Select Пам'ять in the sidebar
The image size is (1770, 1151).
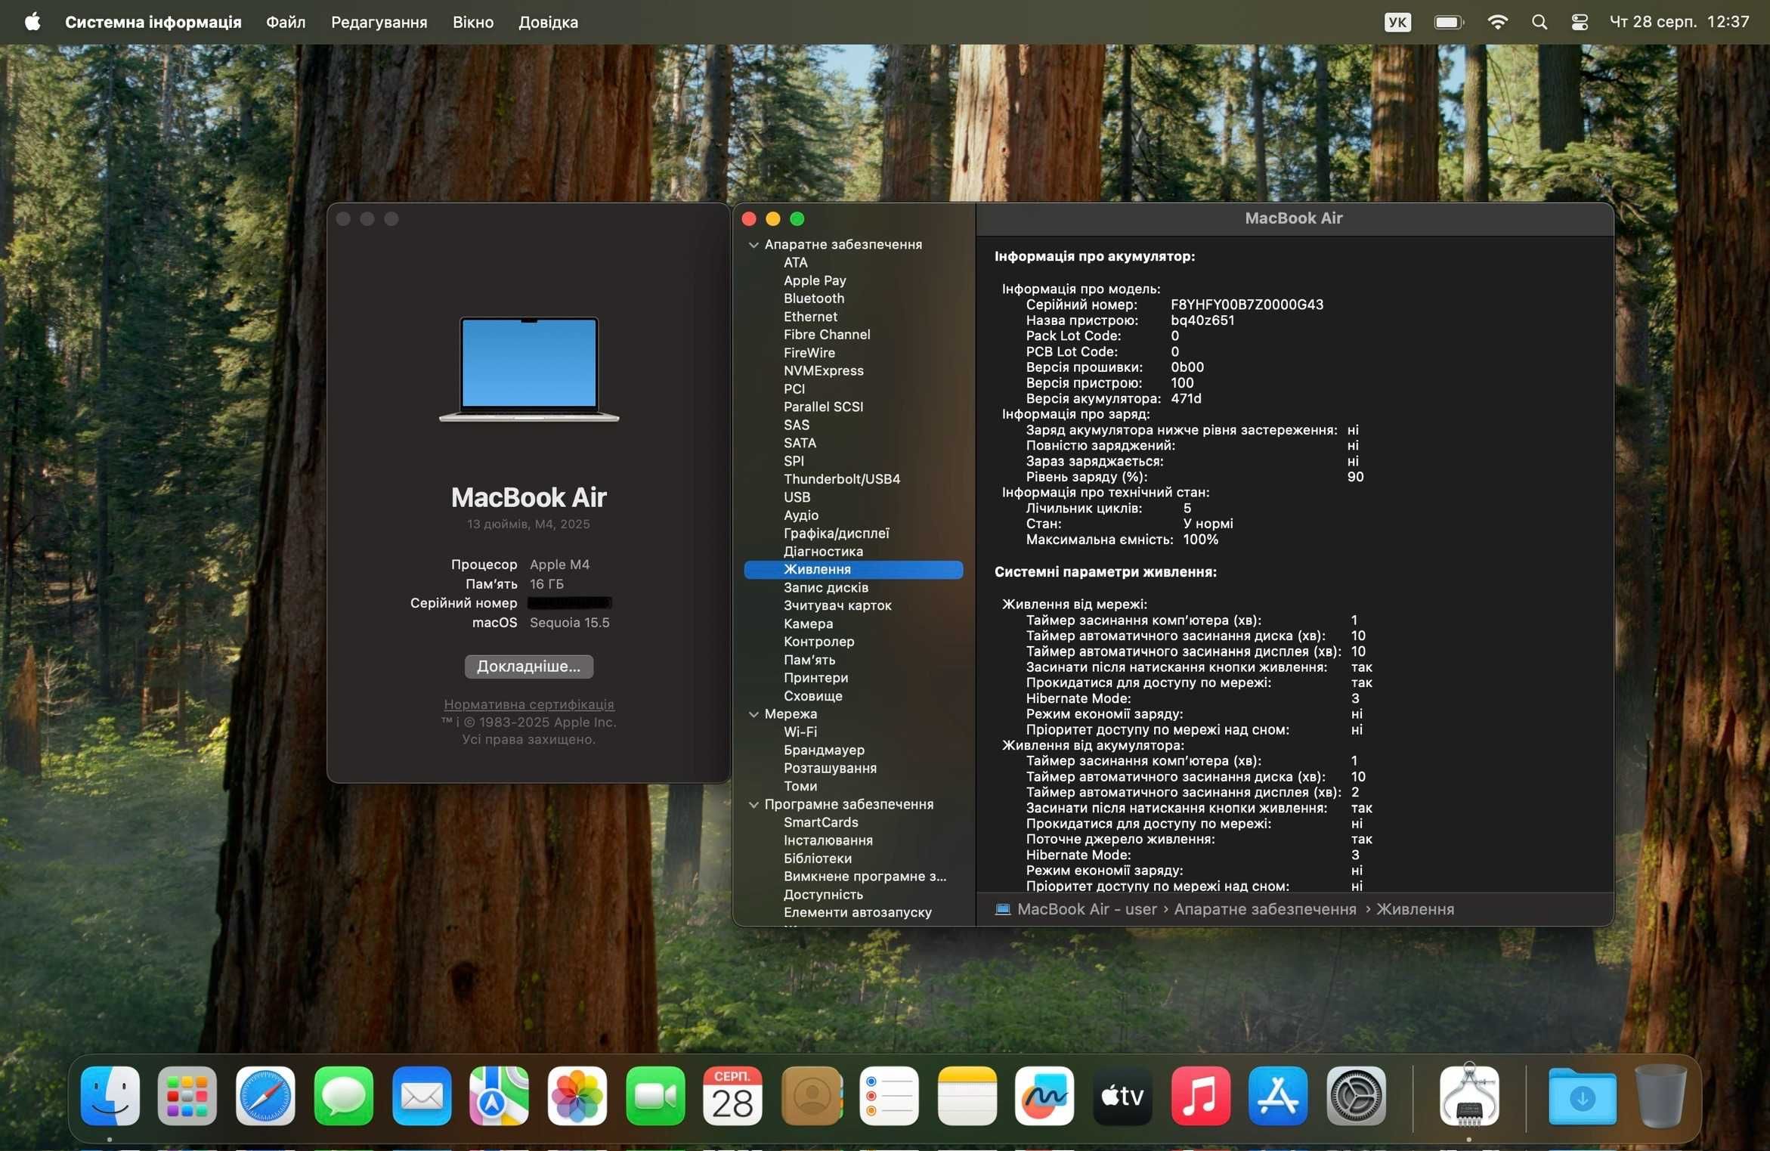click(x=809, y=661)
